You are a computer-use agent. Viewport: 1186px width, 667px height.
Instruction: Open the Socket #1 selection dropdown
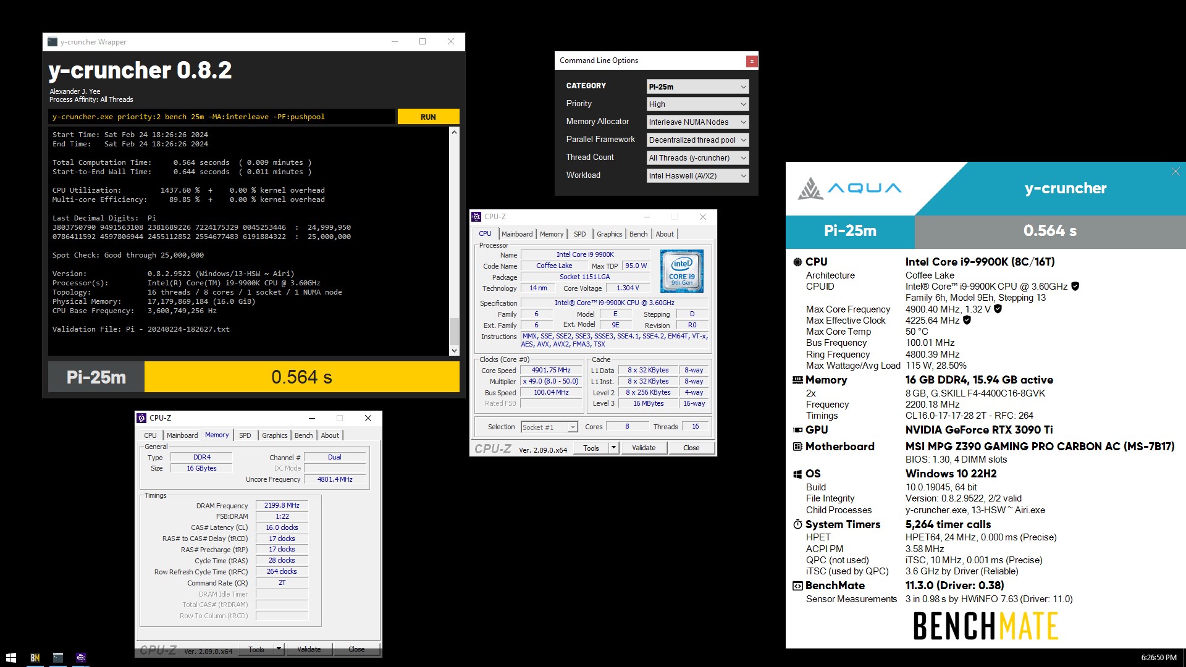549,427
